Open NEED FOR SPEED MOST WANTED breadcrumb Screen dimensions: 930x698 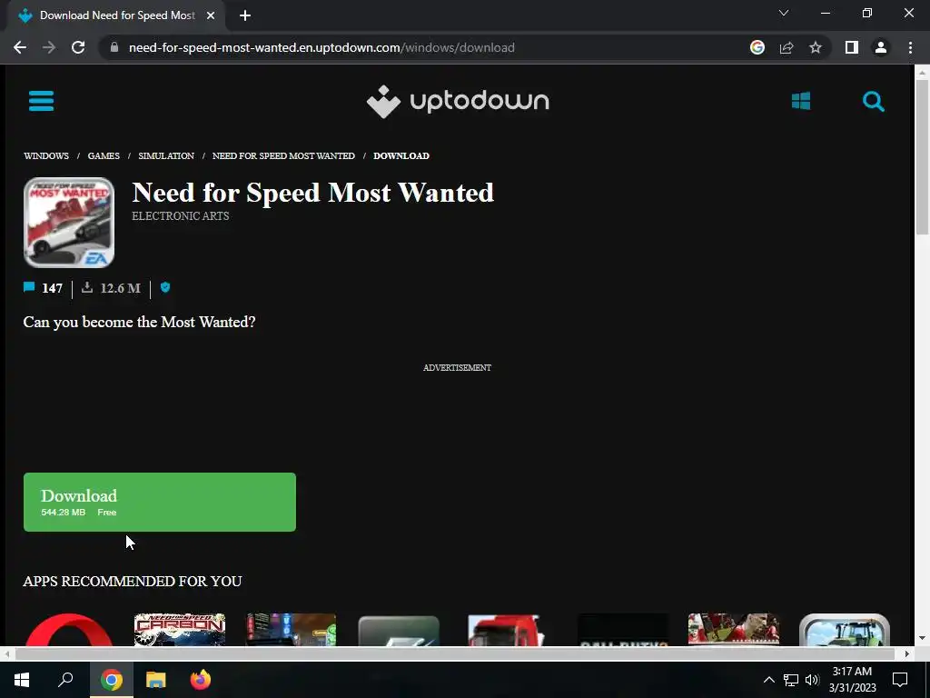click(283, 155)
